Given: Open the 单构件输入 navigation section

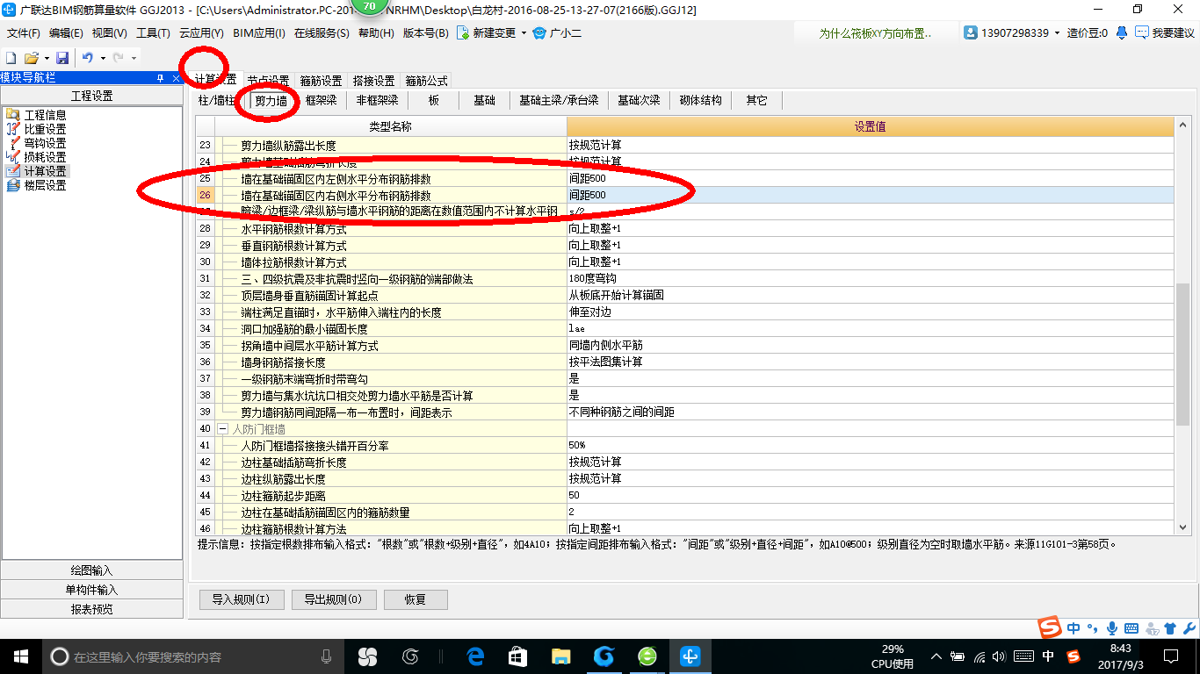Looking at the screenshot, I should tap(91, 590).
